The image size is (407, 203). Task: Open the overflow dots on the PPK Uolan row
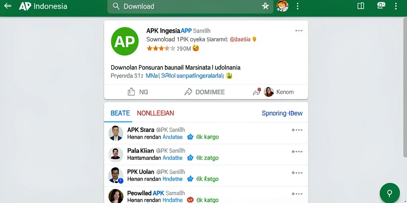tap(297, 173)
